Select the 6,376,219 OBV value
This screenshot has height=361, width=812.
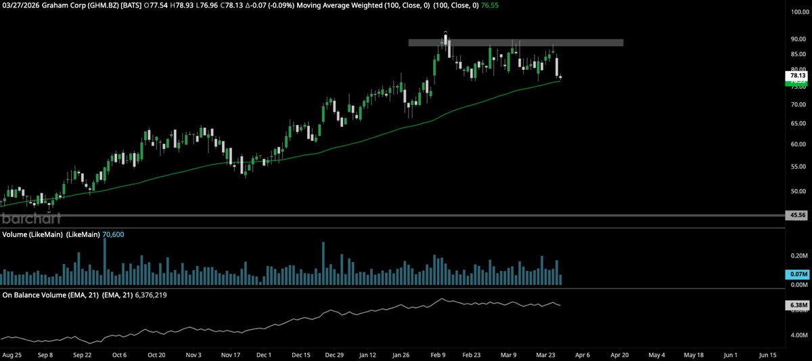152,295
